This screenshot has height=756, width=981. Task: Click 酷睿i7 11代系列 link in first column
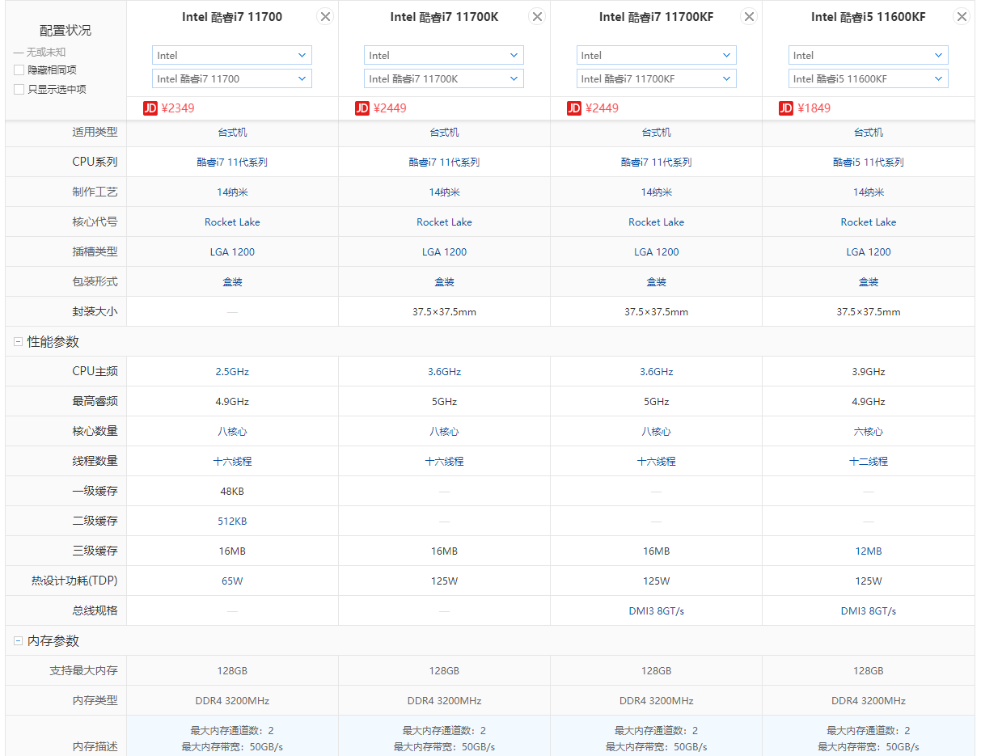[x=232, y=162]
